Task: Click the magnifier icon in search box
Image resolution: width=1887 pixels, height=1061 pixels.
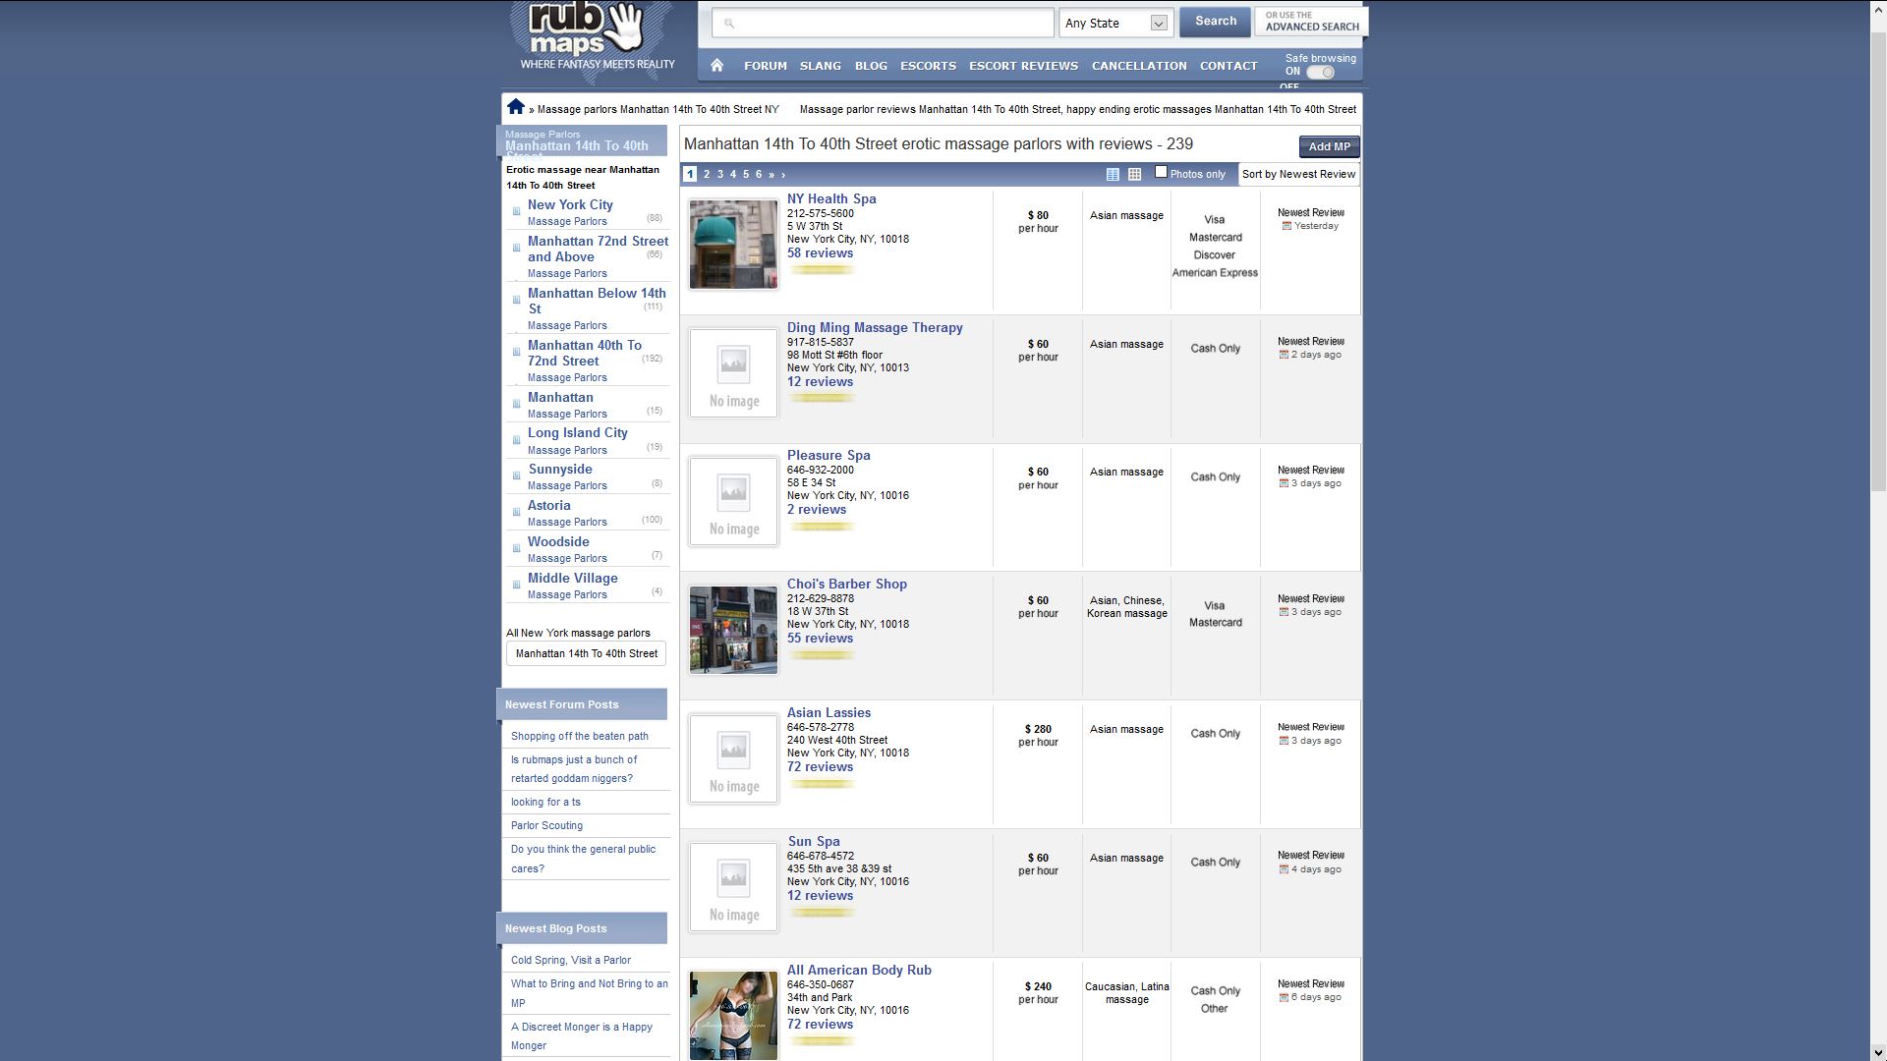Action: click(729, 23)
